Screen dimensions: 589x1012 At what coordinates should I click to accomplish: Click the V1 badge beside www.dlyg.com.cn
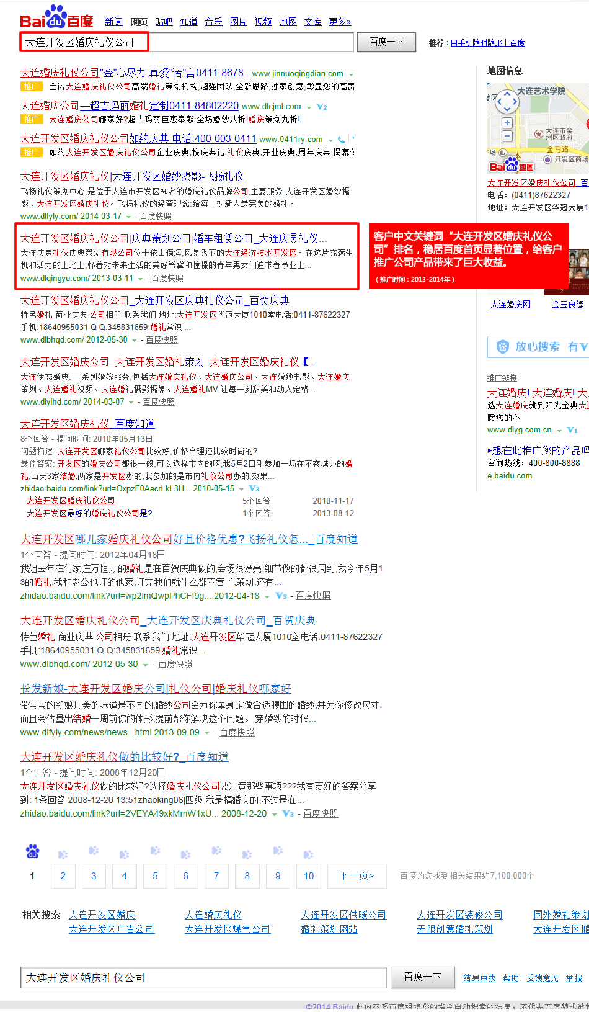[x=572, y=430]
